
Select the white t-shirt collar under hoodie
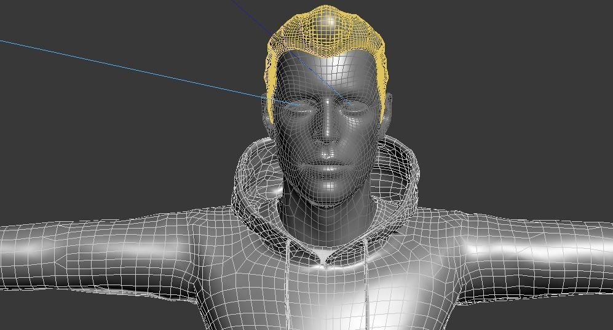(x=323, y=254)
